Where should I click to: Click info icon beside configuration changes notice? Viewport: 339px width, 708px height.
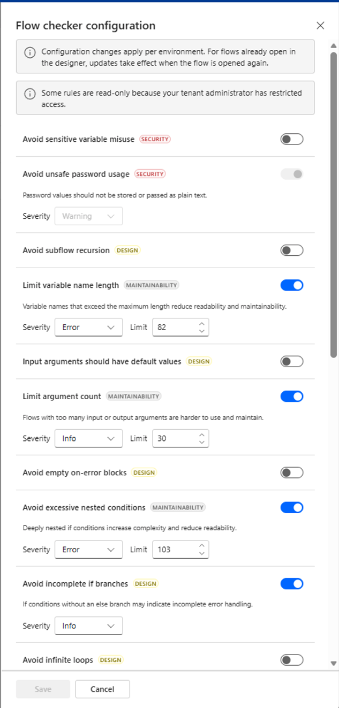pos(31,52)
